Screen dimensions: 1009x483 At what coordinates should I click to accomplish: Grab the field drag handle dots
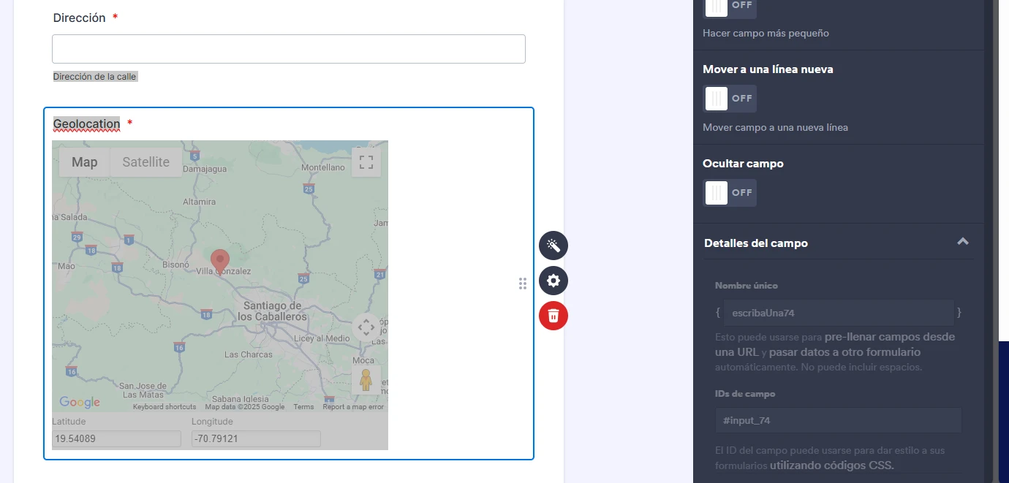523,284
